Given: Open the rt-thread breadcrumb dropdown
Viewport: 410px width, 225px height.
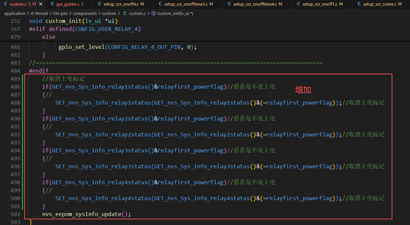Looking at the screenshot, I should coord(39,14).
